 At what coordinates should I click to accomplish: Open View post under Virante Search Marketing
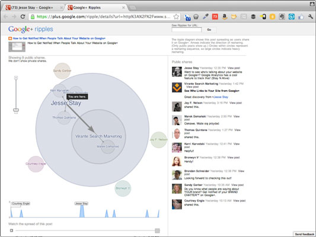(193, 87)
